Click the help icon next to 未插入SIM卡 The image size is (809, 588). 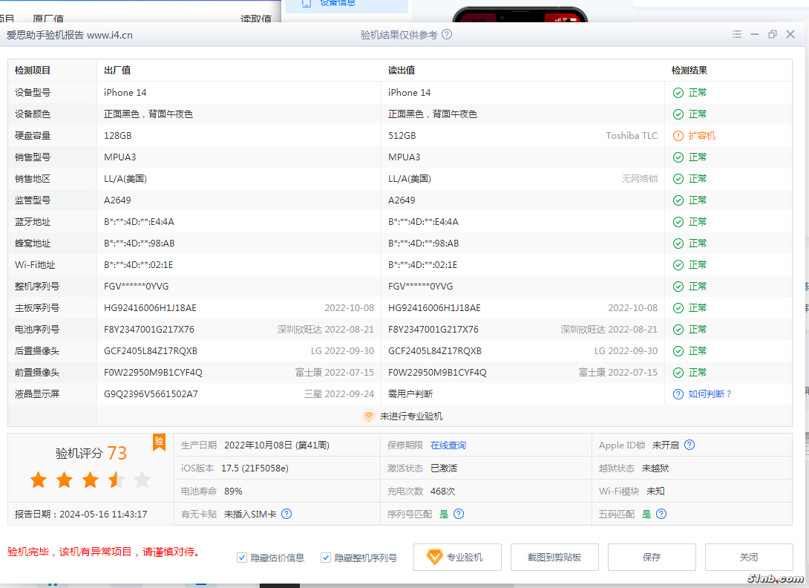click(x=286, y=514)
